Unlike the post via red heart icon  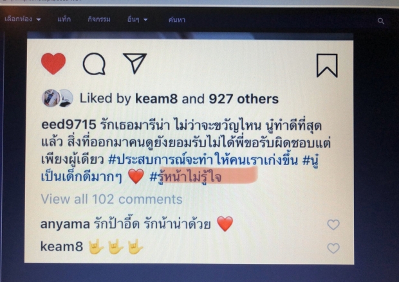[x=53, y=64]
